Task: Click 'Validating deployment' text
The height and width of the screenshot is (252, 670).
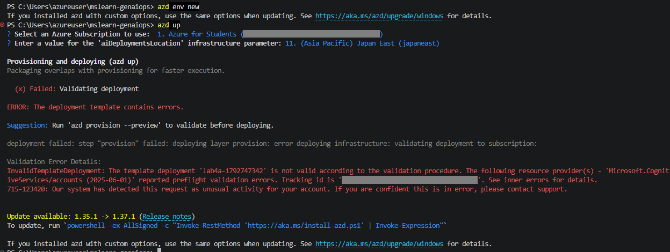Action: tap(99, 89)
